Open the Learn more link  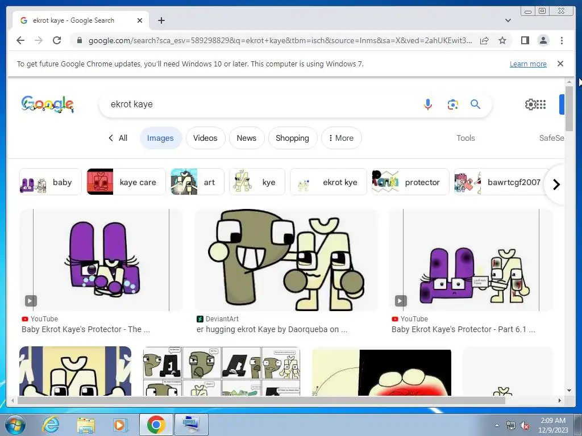[x=528, y=64]
